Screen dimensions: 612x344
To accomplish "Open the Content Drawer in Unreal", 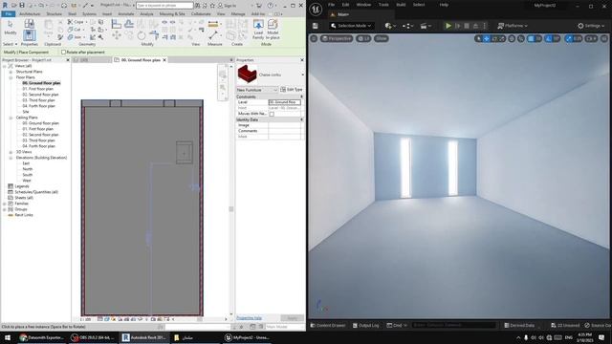I will pos(328,325).
